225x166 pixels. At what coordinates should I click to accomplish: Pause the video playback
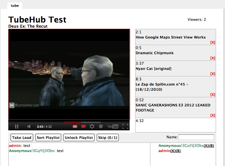(x=17, y=127)
